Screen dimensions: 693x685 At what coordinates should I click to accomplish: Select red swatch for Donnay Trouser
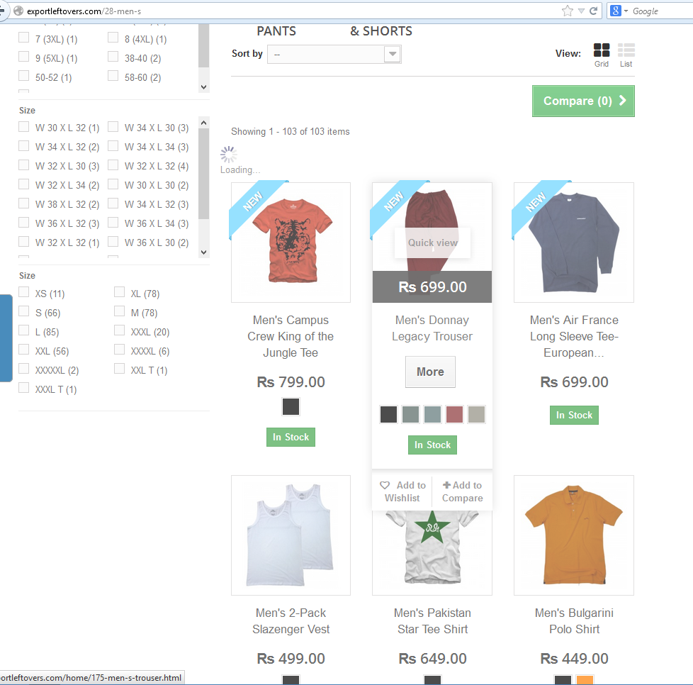point(454,414)
